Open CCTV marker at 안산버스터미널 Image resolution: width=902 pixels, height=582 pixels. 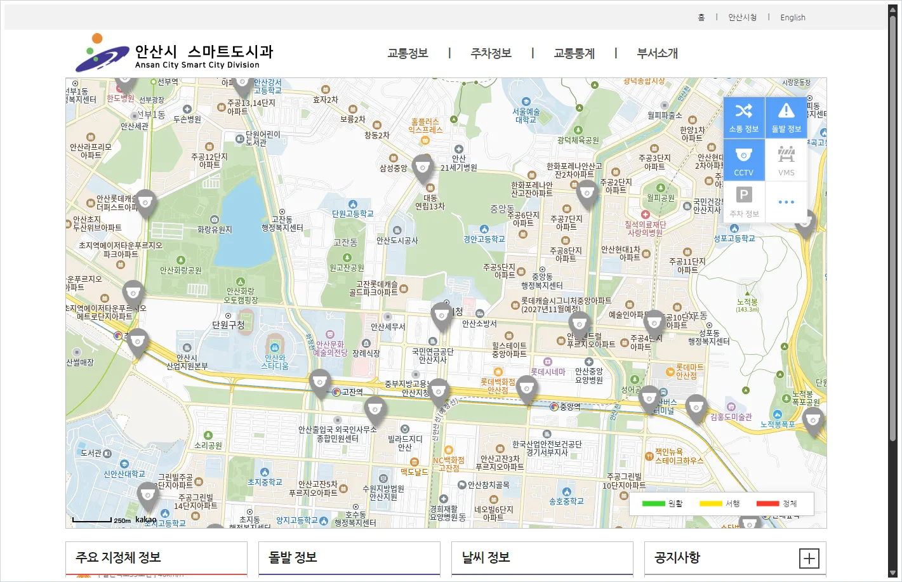pyautogui.click(x=649, y=400)
